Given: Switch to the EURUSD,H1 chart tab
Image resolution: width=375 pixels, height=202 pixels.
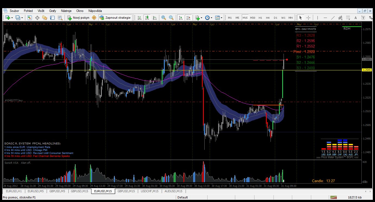Looking at the screenshot, I should point(14,191).
